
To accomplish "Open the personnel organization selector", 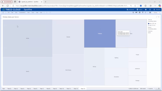I will [x=130, y=10].
